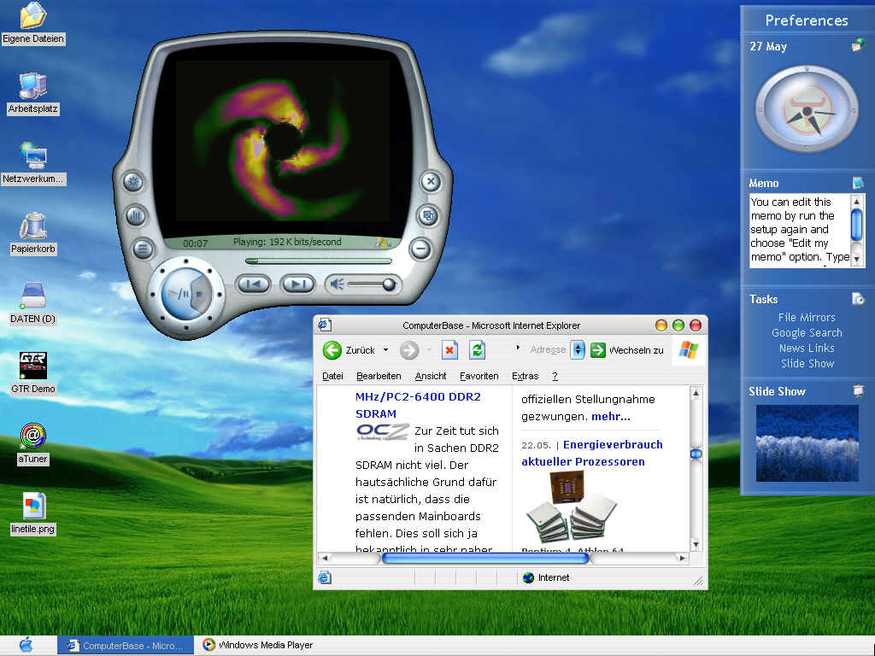Open the Ansicht menu
Screen dimensions: 875x656
click(431, 376)
